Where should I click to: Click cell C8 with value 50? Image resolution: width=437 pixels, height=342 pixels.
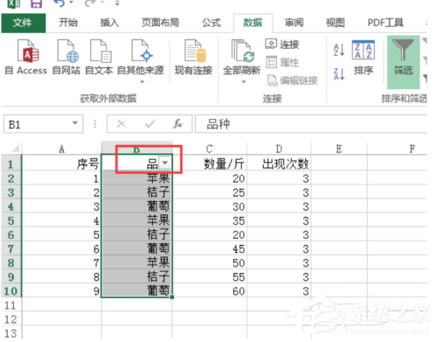click(209, 262)
